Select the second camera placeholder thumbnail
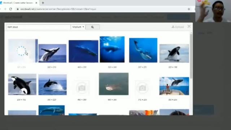 pyautogui.click(x=142, y=88)
